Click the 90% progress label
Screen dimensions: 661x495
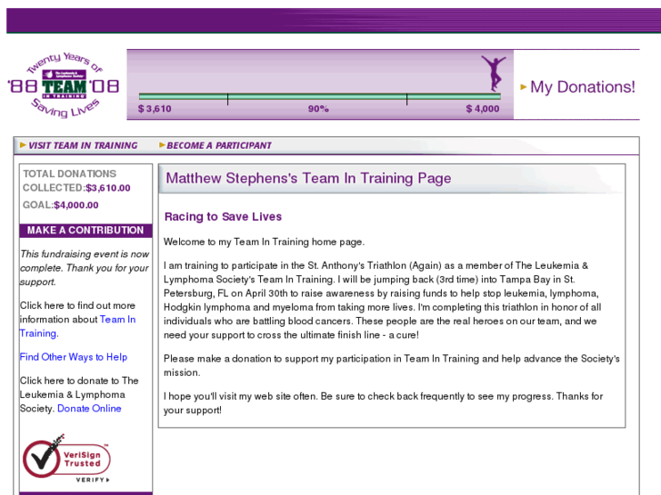pos(318,109)
